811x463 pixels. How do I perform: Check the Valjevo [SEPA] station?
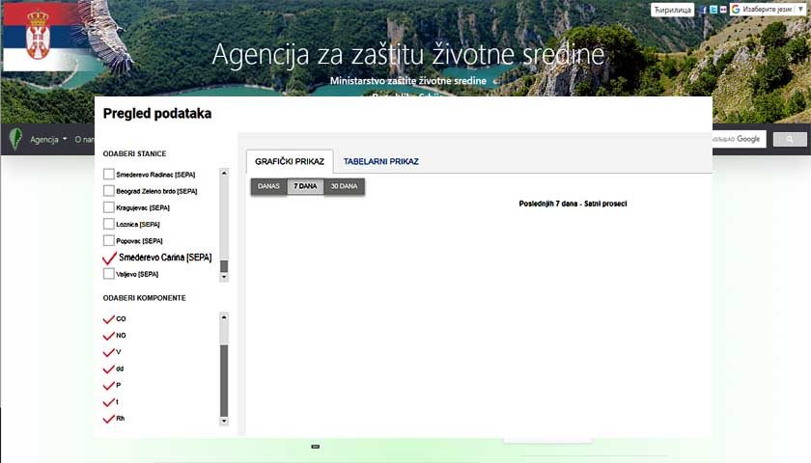tap(108, 273)
